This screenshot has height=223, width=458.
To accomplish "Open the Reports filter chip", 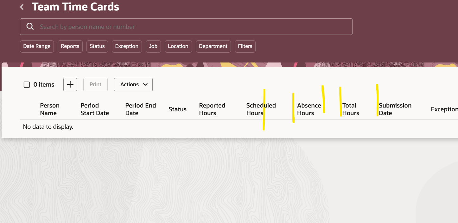I will (x=70, y=46).
